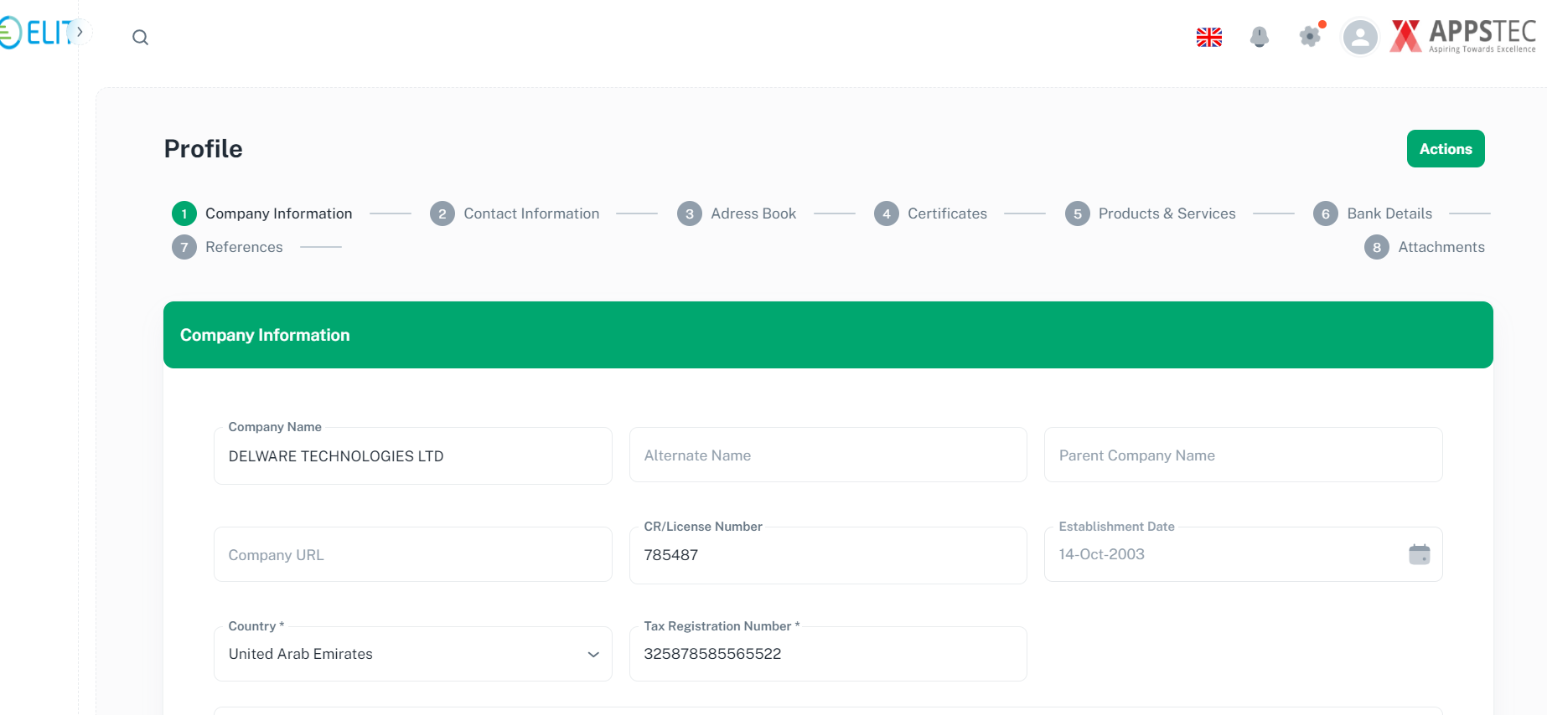Screen dimensions: 1547x715
Task: Open notifications bell icon
Action: pyautogui.click(x=1259, y=37)
